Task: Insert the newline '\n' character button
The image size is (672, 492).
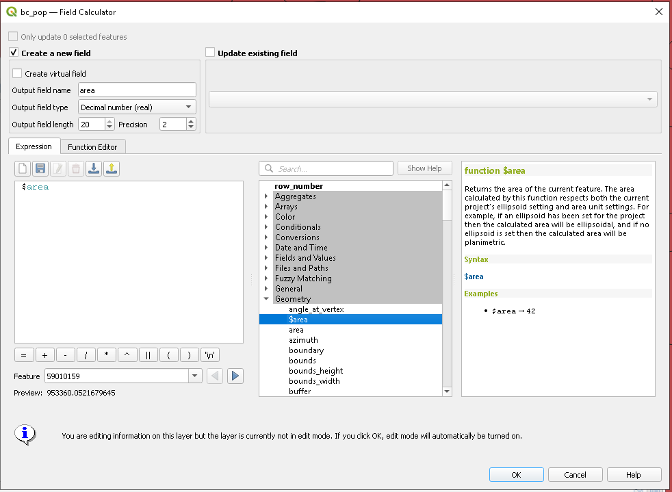Action: [210, 355]
